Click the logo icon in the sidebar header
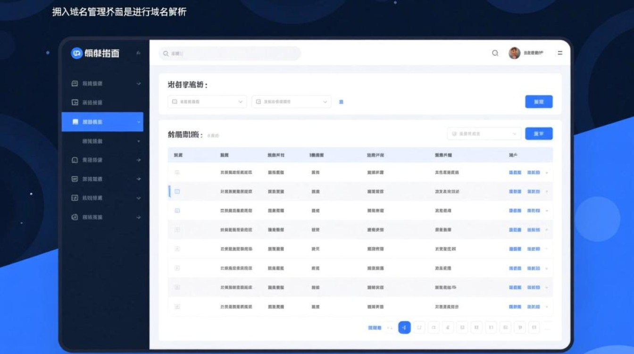Image resolution: width=634 pixels, height=354 pixels. [75, 53]
